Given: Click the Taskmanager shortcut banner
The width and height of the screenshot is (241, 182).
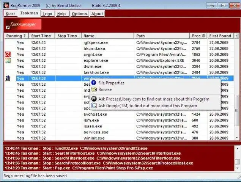Looking at the screenshot, I should click(x=24, y=24).
